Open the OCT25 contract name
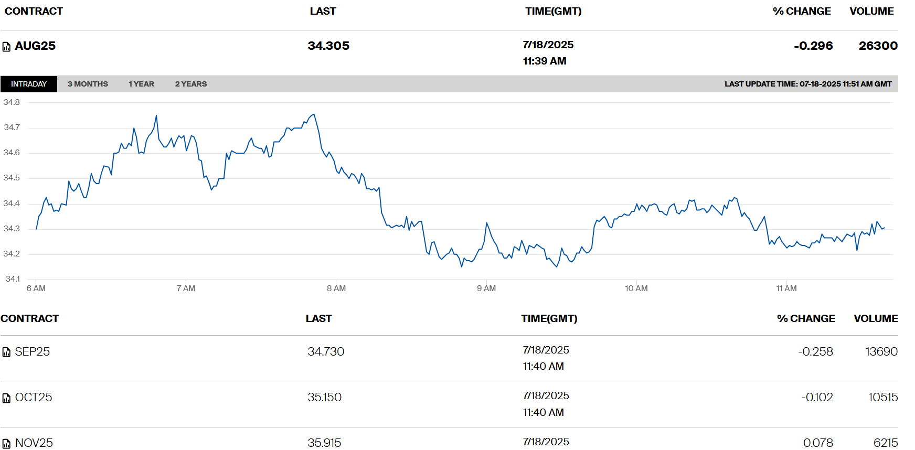This screenshot has height=450, width=915. pos(34,398)
